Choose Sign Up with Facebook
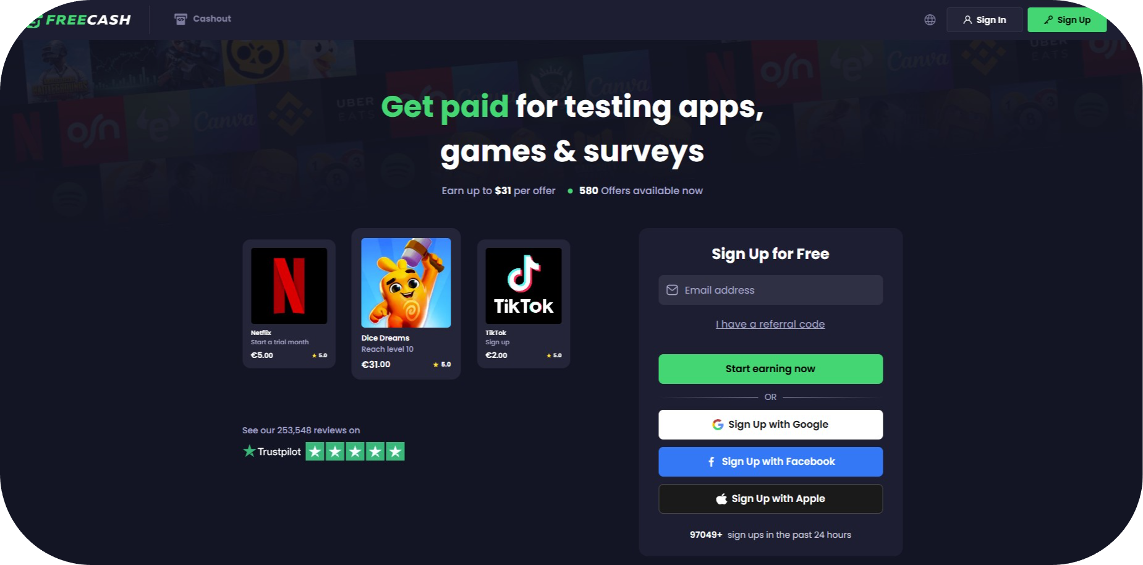Image resolution: width=1143 pixels, height=565 pixels. 770,462
